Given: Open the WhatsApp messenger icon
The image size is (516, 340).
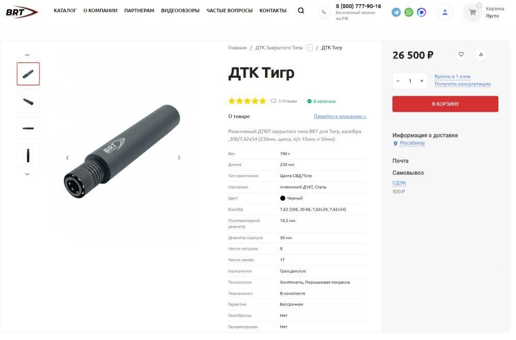Looking at the screenshot, I should 409,12.
